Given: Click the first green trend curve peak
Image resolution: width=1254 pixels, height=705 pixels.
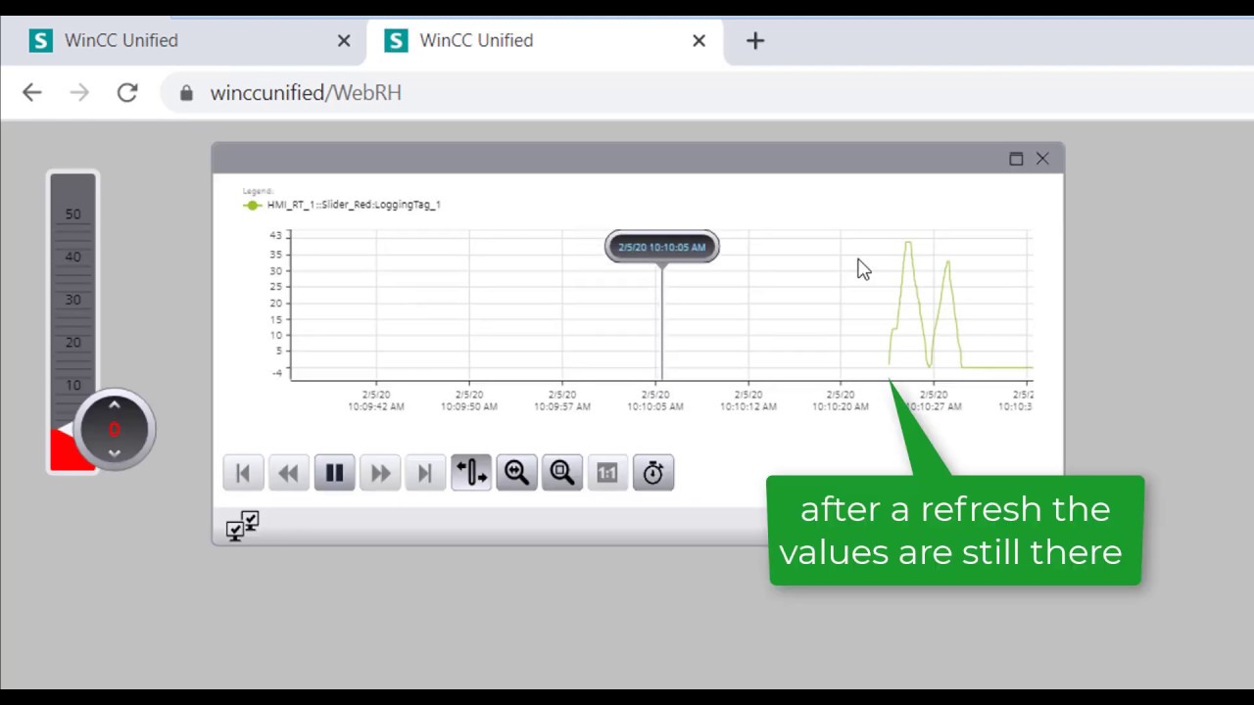Looking at the screenshot, I should [908, 243].
